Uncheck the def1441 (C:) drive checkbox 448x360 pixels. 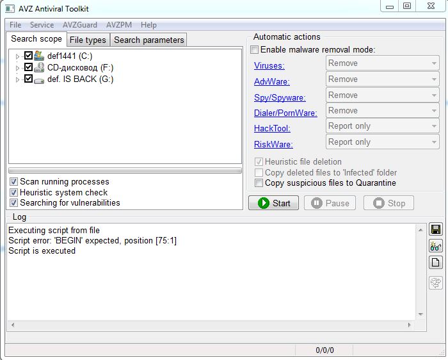pos(28,55)
